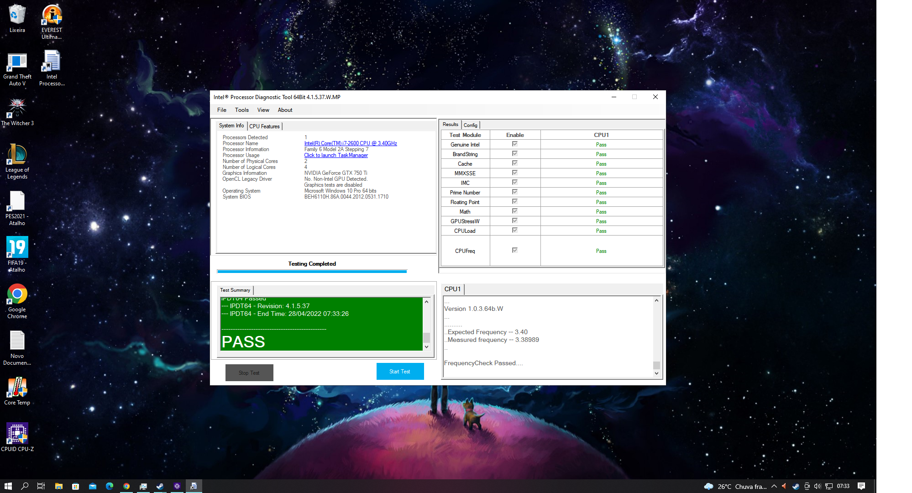Select the Novo Documento text file
Image resolution: width=912 pixels, height=493 pixels.
[x=17, y=348]
